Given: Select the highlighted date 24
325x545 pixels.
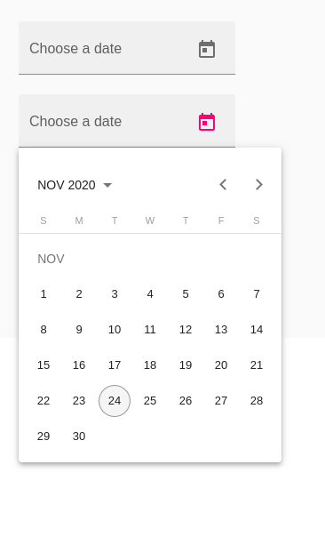Looking at the screenshot, I should tap(115, 401).
